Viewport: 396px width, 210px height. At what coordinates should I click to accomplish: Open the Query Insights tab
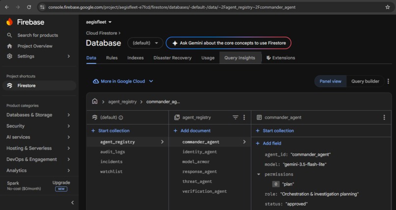coord(240,58)
